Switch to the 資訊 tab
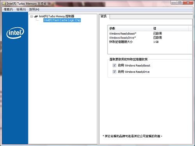 coord(104,16)
